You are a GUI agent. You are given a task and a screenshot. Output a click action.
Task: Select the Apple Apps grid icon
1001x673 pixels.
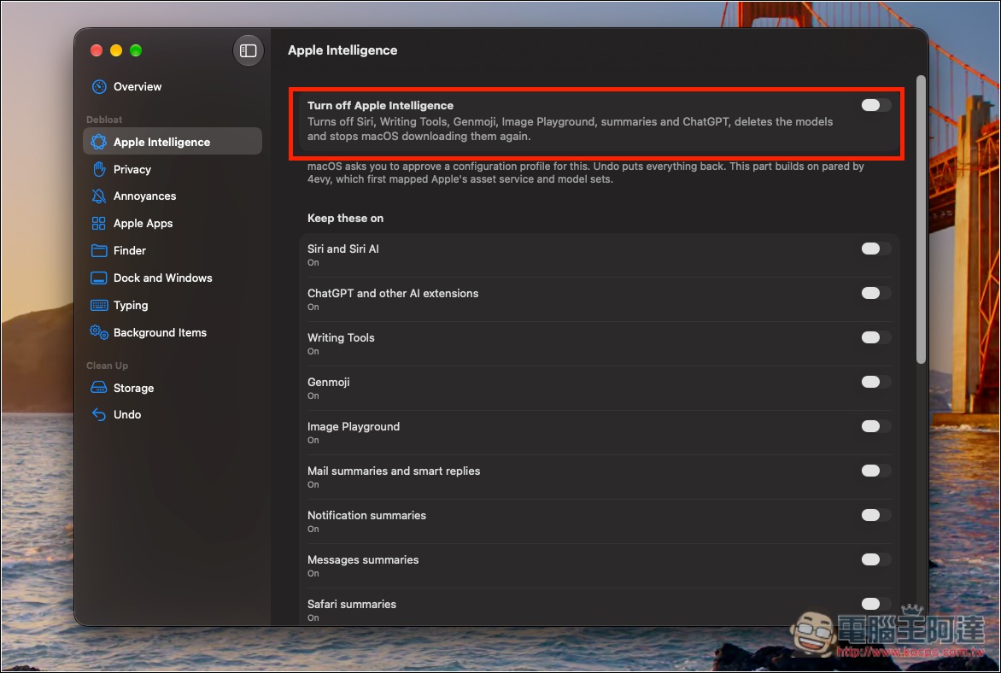click(99, 224)
